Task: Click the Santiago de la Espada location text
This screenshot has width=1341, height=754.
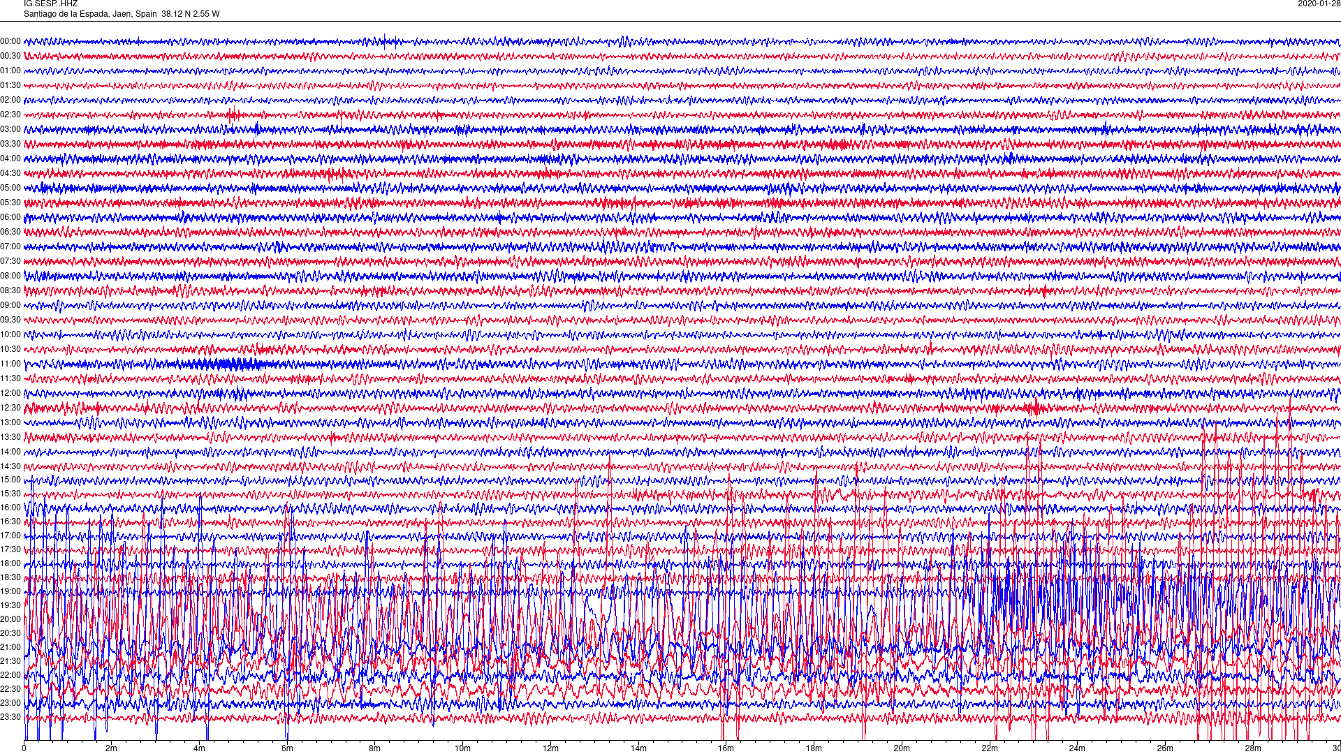Action: (x=122, y=14)
